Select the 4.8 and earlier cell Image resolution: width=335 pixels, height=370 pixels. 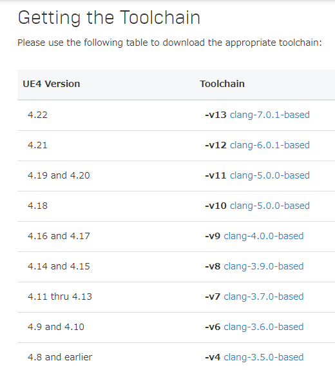60,357
